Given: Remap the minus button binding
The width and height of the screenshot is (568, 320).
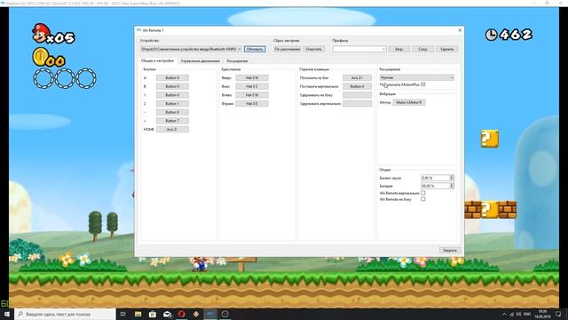Looking at the screenshot, I should coord(172,112).
